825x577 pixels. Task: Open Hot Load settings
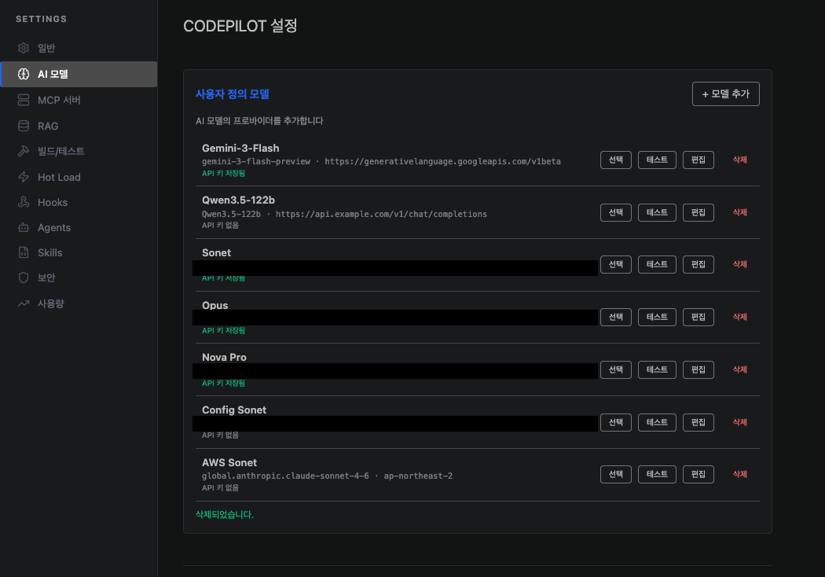79,177
